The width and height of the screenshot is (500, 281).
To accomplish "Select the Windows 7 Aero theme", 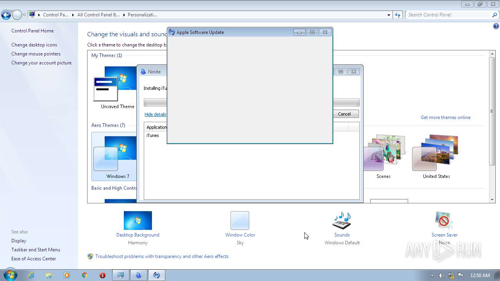I will [x=115, y=157].
